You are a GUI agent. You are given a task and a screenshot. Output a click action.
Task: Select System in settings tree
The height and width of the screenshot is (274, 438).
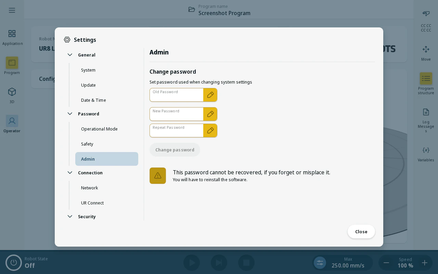tap(107, 70)
